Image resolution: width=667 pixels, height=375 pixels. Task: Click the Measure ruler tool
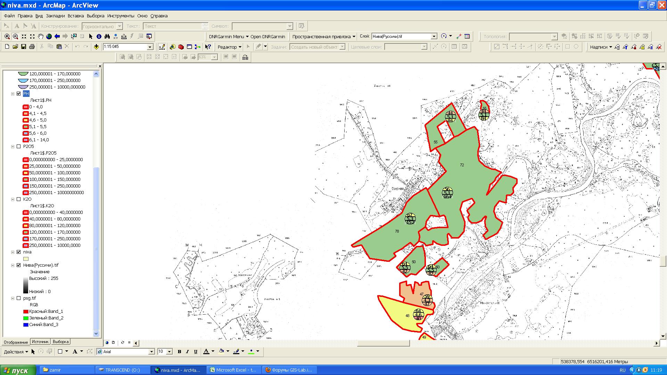124,36
